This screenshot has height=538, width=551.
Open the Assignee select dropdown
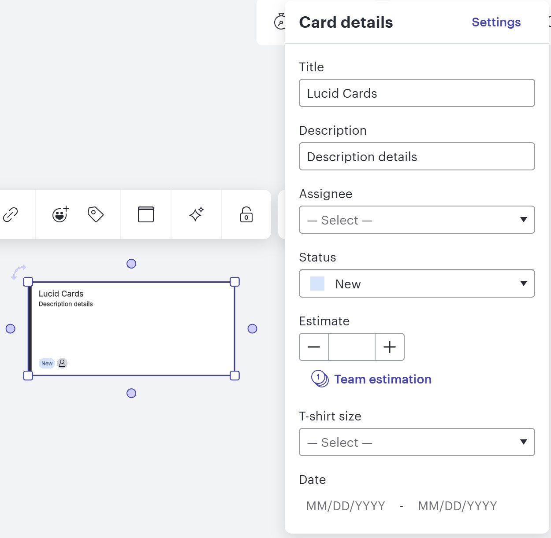[x=417, y=220]
